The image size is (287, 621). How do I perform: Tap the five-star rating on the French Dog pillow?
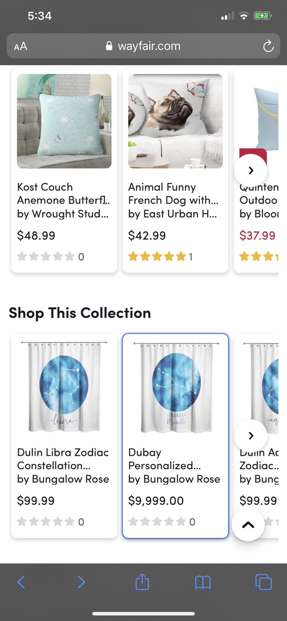(x=157, y=257)
